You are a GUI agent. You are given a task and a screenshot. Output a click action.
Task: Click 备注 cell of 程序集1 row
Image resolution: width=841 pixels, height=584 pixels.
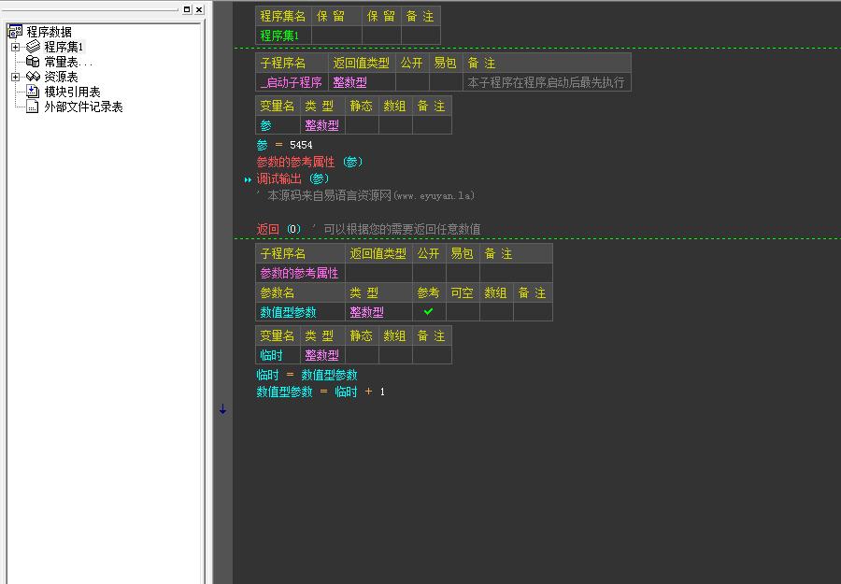click(x=420, y=36)
